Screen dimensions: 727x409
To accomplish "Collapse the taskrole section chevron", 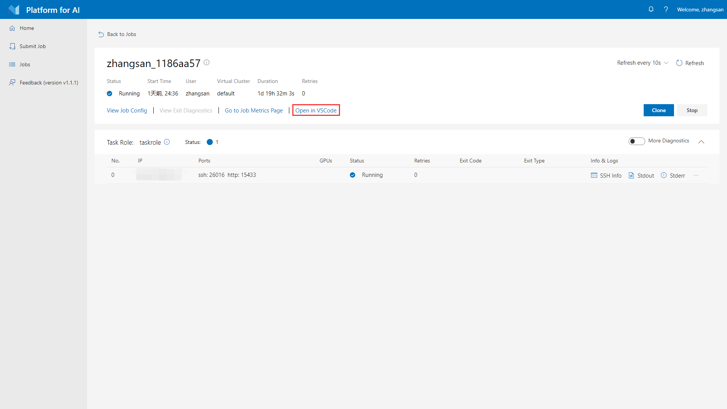I will (701, 142).
